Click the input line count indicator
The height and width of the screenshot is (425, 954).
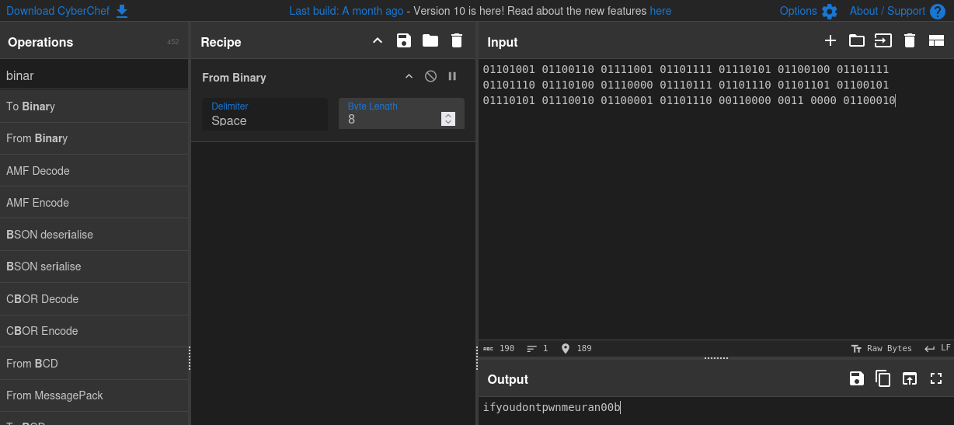coord(537,348)
